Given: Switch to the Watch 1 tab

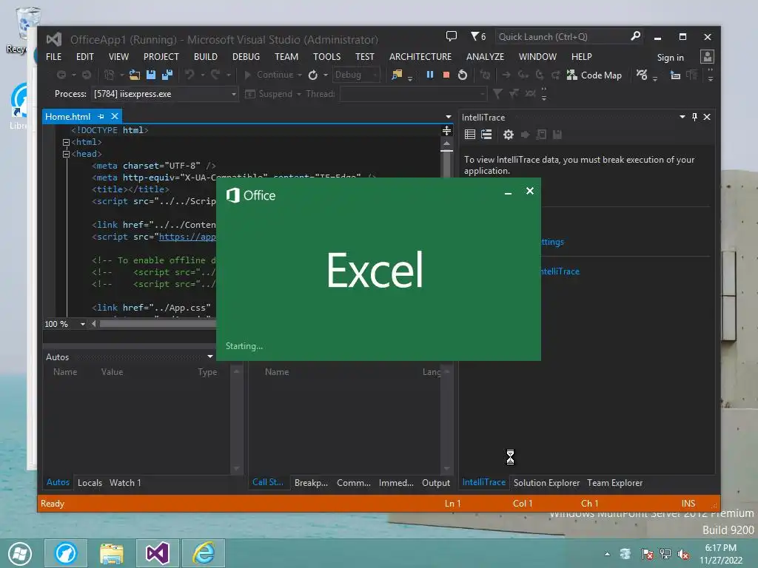Looking at the screenshot, I should coord(125,483).
